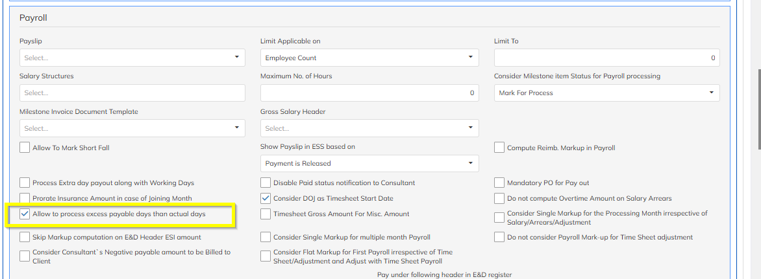This screenshot has height=279, width=761.
Task: Uncheck Consider DOJ as Timesheet Start Date
Action: [x=266, y=198]
